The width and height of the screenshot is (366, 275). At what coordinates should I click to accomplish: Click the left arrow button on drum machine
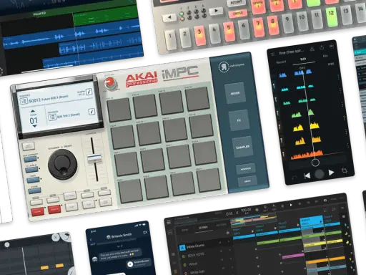[x=169, y=17]
